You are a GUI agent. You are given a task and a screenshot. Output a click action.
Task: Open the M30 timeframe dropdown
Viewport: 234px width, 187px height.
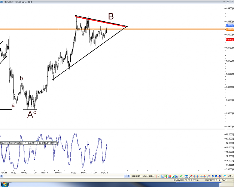point(145,176)
